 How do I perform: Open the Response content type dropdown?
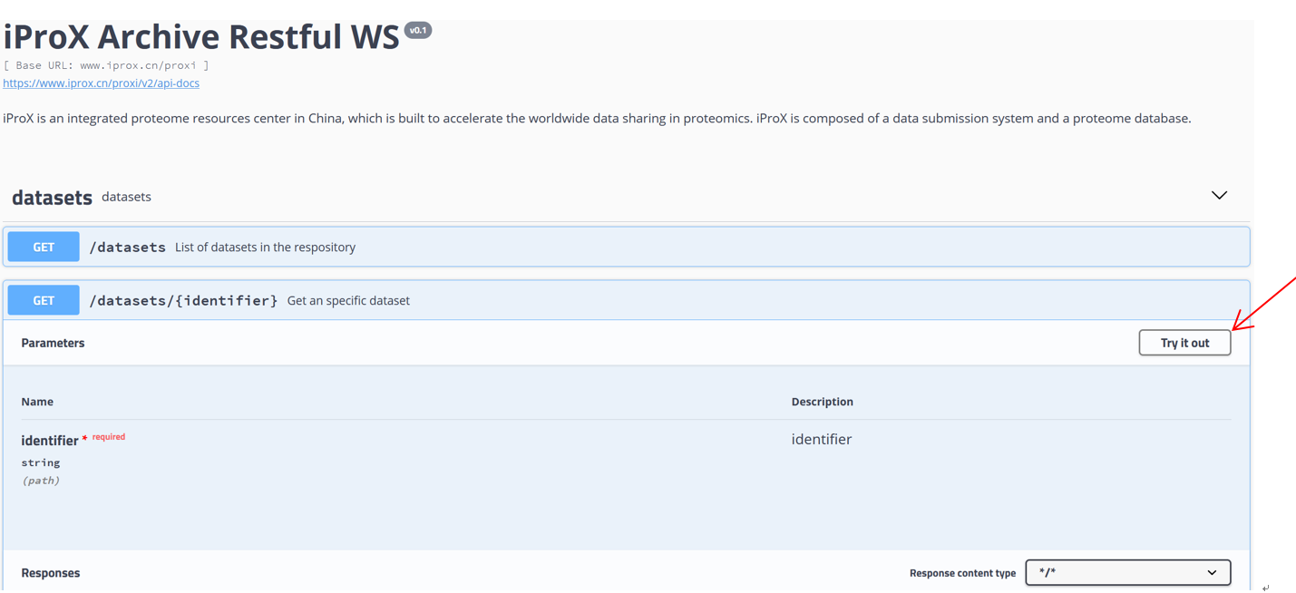[1127, 572]
